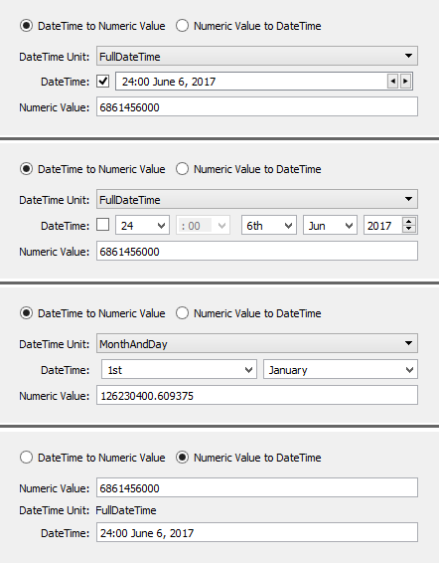Screen dimensions: 439x563
Task: Click the bottom DateTime result field
Action: [257, 532]
